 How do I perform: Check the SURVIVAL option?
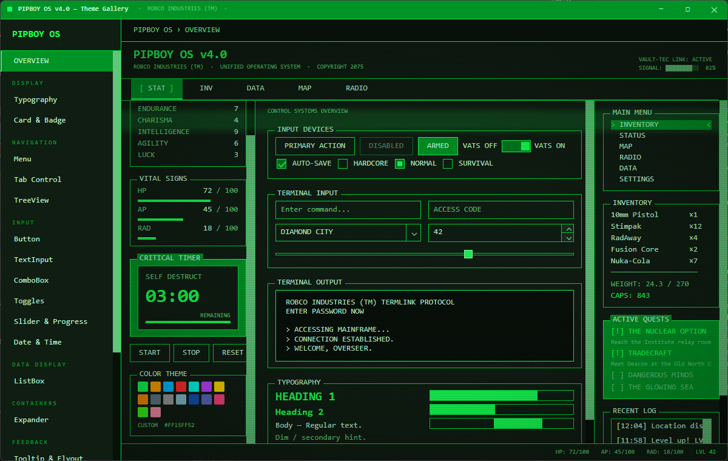[x=447, y=163]
